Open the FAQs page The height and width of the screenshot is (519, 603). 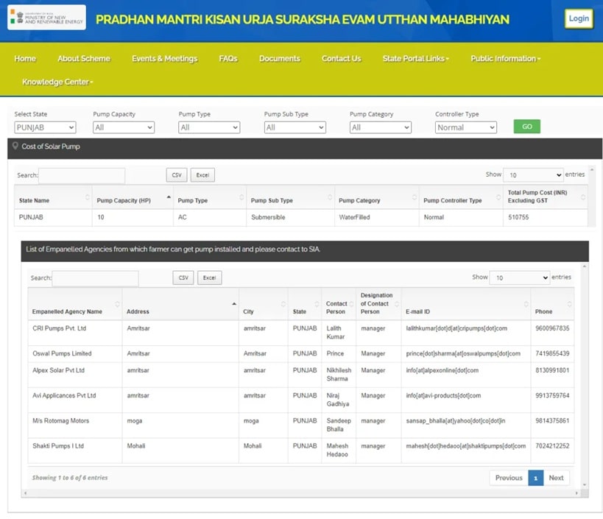[228, 58]
